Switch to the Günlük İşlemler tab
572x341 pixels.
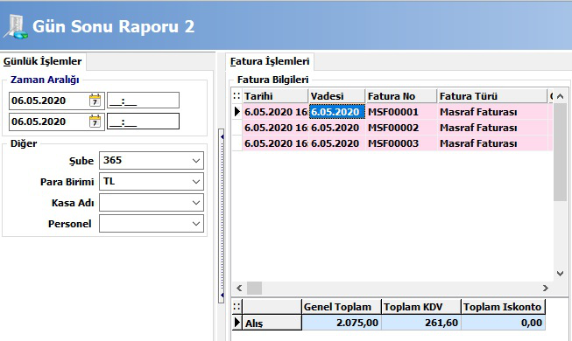click(x=43, y=61)
